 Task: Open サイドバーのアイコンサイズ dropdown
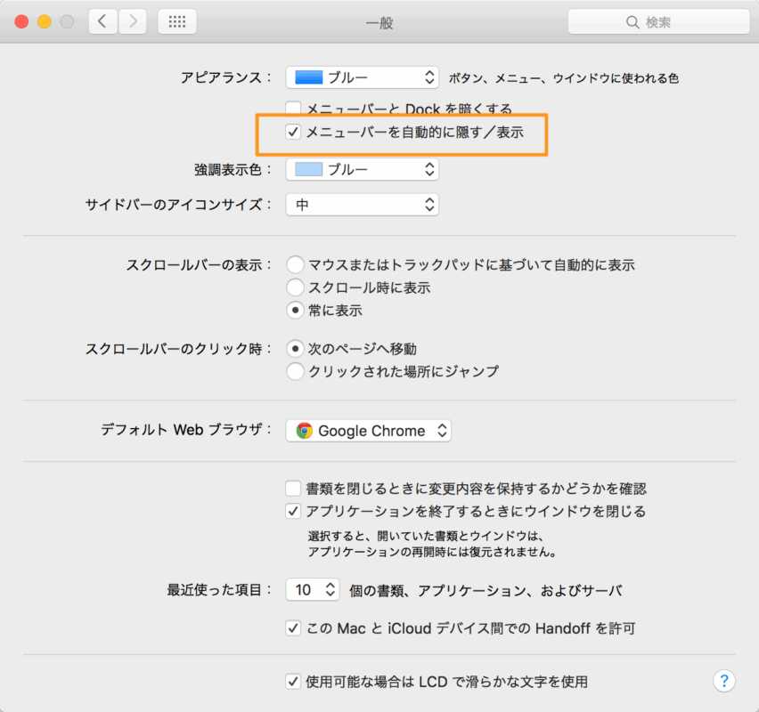tap(363, 205)
